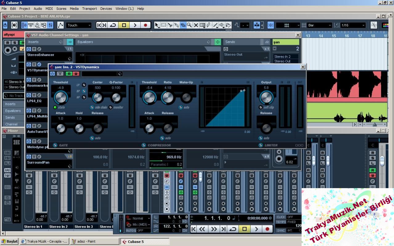Bypass the VSTDynamics plugin power icon
Screen dimensions: 394x246
click(52, 74)
